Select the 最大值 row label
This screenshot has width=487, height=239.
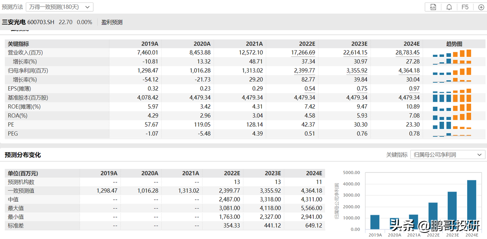16,208
